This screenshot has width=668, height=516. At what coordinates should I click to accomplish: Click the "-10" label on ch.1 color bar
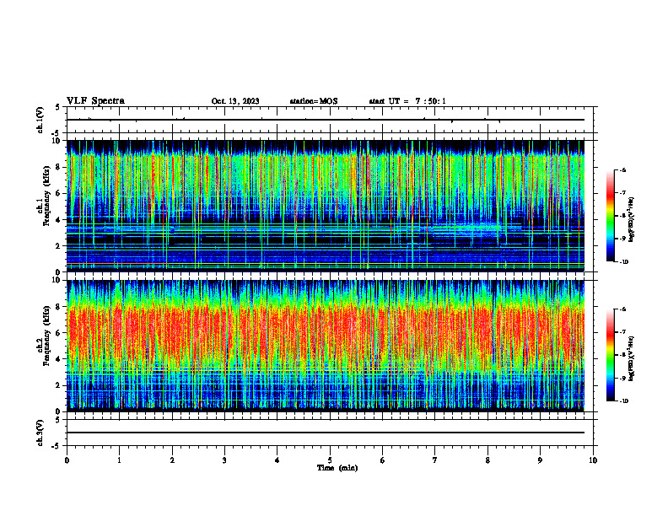pos(623,262)
